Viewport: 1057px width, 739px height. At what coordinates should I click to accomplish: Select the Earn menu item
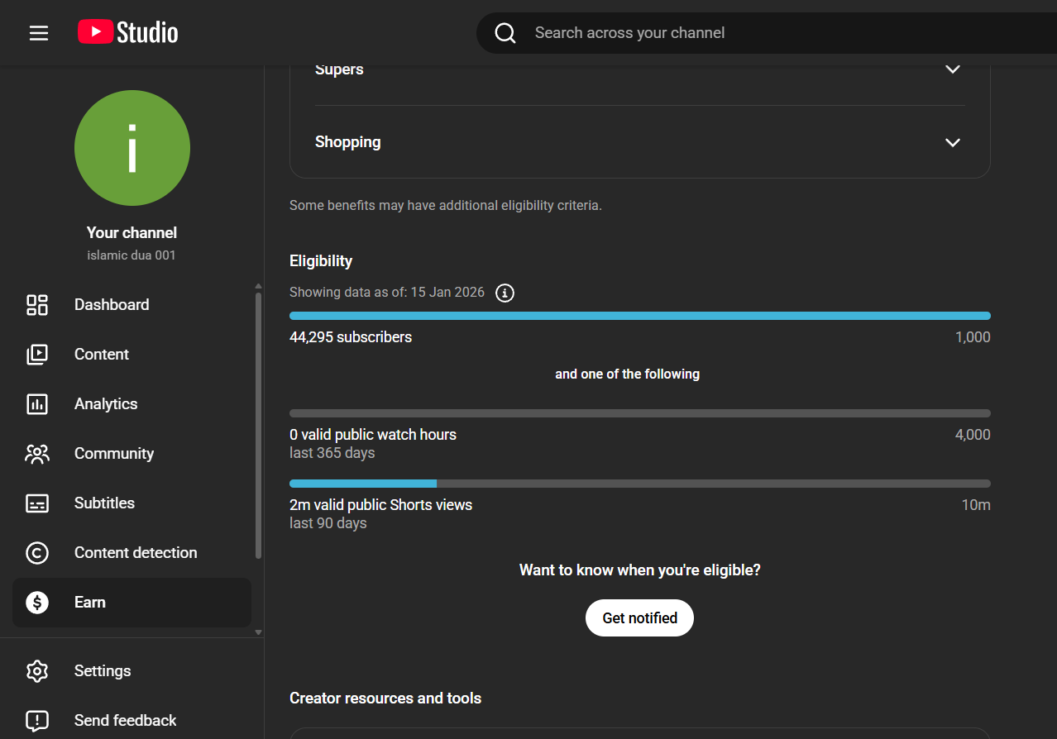tap(90, 603)
